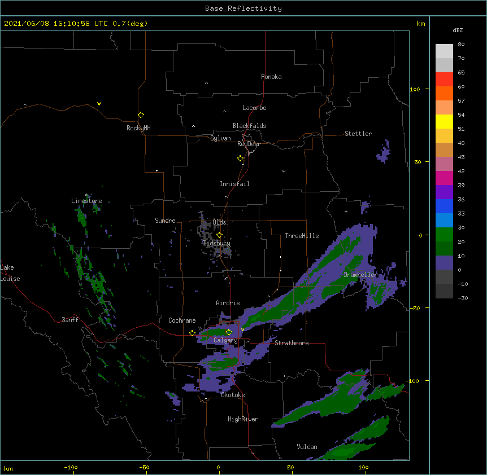This screenshot has width=487, height=475.
Task: Select the royal blue 33–36 dBZ swatch
Action: coord(444,206)
